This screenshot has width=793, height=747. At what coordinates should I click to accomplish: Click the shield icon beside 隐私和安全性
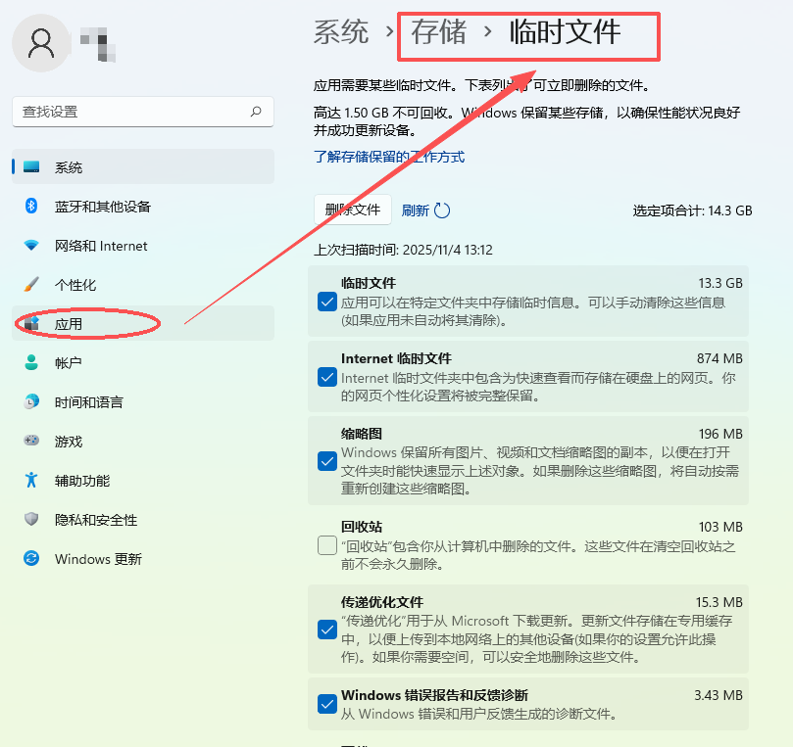31,519
